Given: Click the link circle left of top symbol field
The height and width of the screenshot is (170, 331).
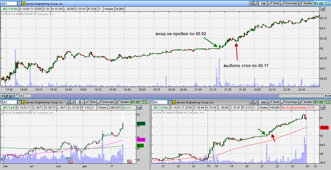Looking at the screenshot, I should [1, 4].
